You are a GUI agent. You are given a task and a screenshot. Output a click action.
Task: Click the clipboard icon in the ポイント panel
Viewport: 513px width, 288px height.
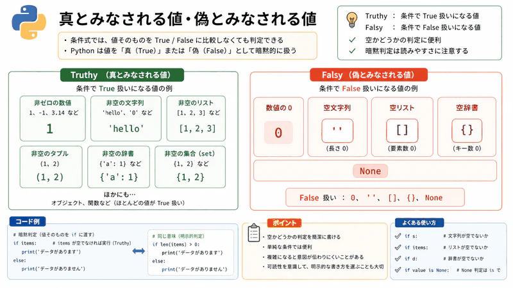pyautogui.click(x=253, y=232)
